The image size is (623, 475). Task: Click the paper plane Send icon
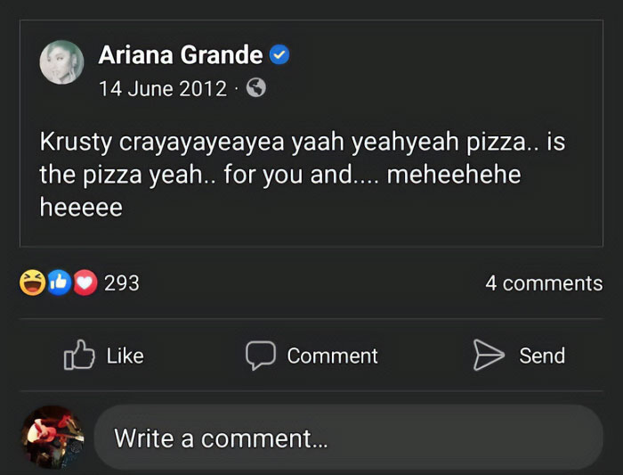(488, 356)
